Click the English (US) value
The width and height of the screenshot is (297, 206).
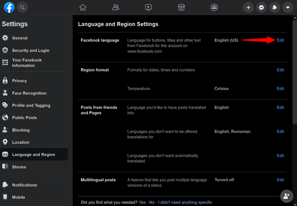(x=226, y=40)
